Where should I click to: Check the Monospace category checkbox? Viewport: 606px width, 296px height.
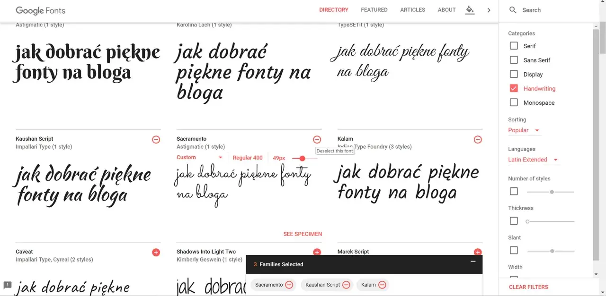514,102
